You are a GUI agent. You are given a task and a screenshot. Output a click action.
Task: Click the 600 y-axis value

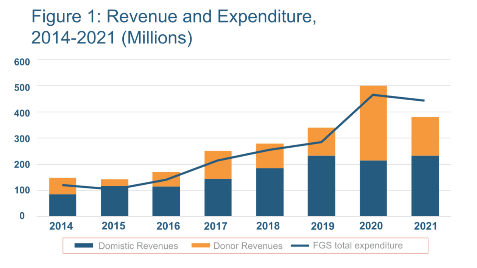[x=21, y=61]
